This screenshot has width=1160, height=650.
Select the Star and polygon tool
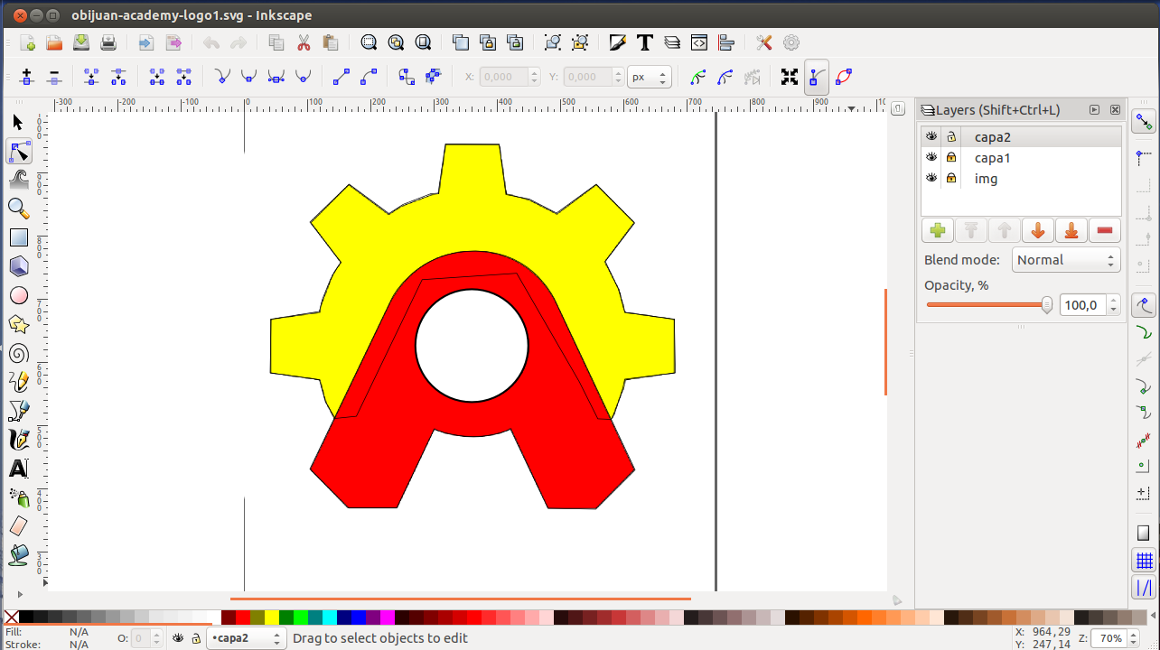18,324
